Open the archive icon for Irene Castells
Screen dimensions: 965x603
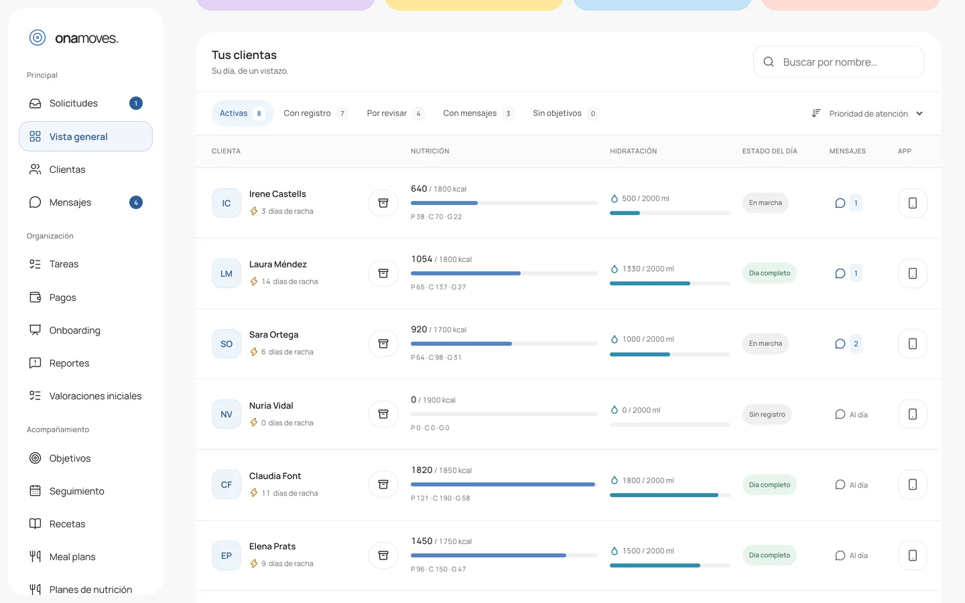[x=383, y=203]
